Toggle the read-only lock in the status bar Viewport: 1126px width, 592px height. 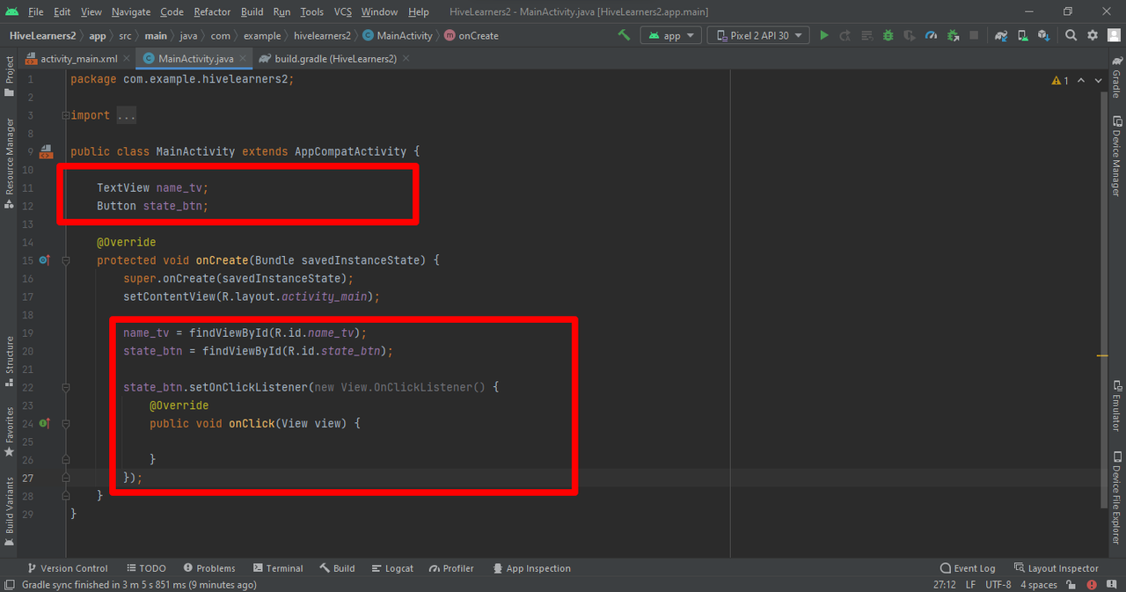coord(1071,585)
